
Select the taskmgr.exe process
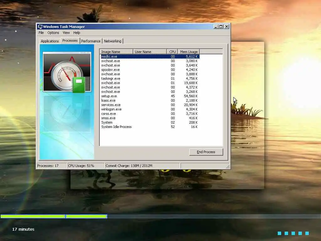(150, 78)
